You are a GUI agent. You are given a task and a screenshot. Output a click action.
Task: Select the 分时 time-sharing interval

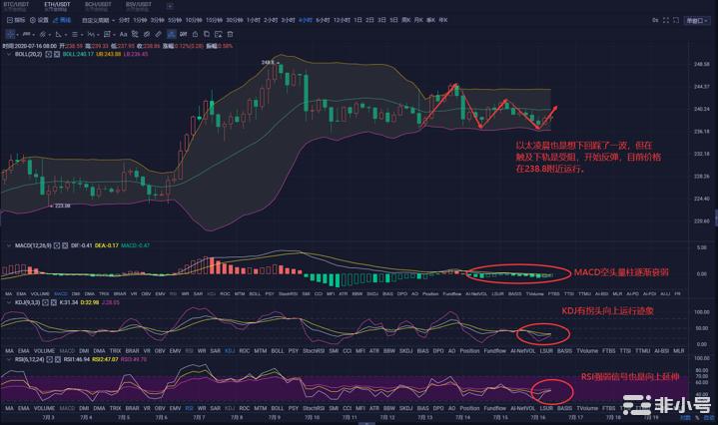click(124, 20)
